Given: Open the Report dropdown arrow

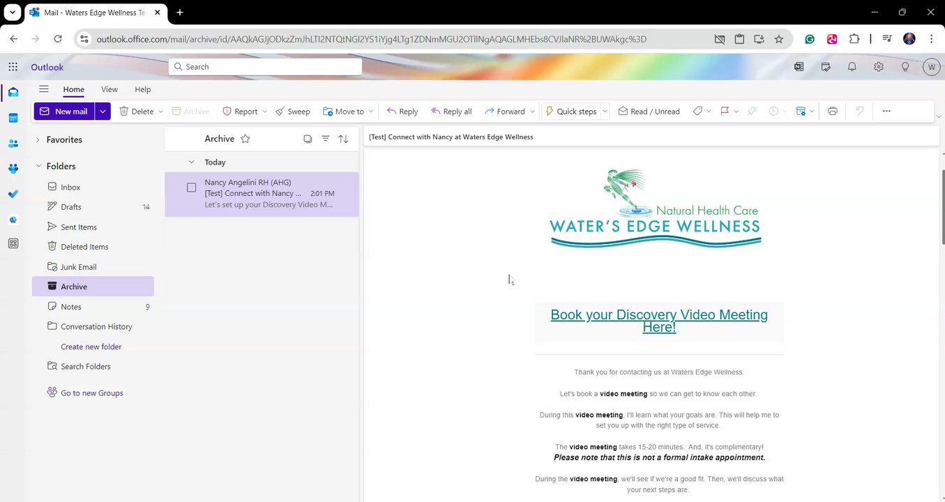Looking at the screenshot, I should coord(264,112).
